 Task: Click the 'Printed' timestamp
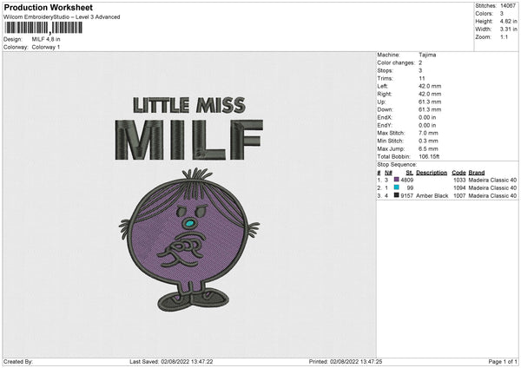346,361
